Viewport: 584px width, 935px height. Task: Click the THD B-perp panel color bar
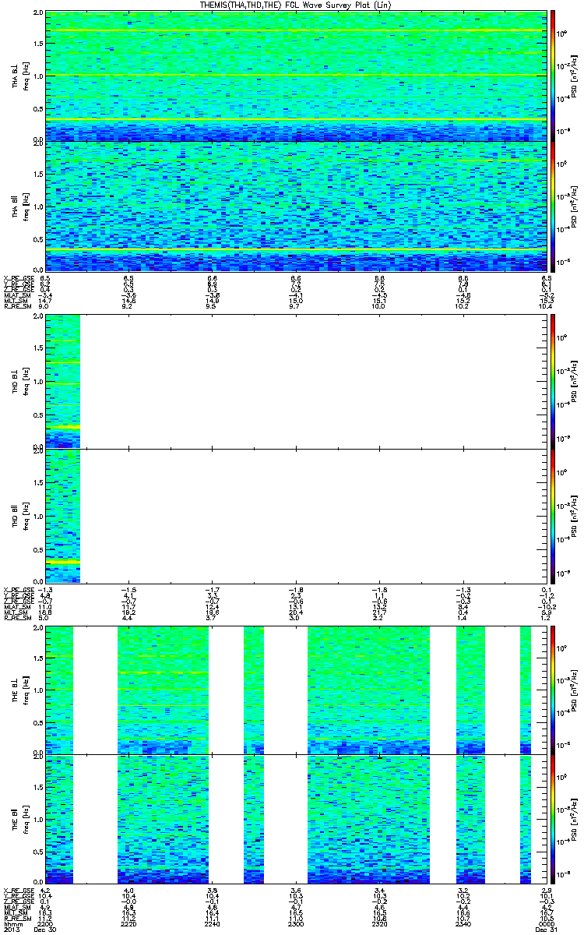coord(554,382)
